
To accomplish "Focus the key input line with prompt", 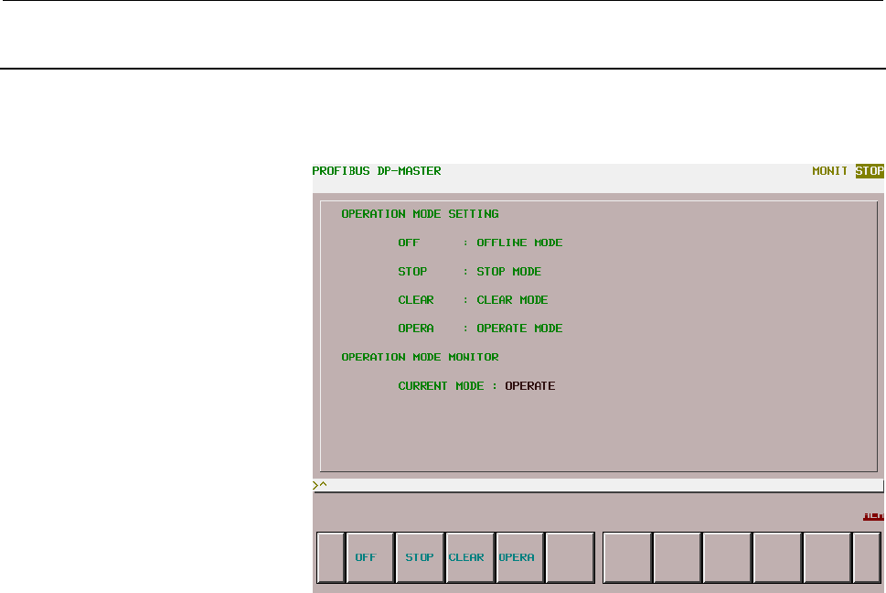I will (598, 485).
